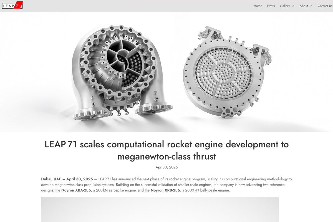Select Home in the navigation bar
The width and height of the screenshot is (333, 222).
tap(258, 6)
